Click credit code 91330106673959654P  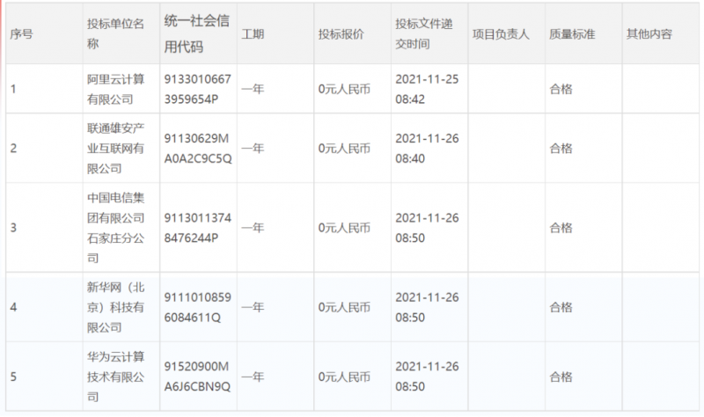194,88
